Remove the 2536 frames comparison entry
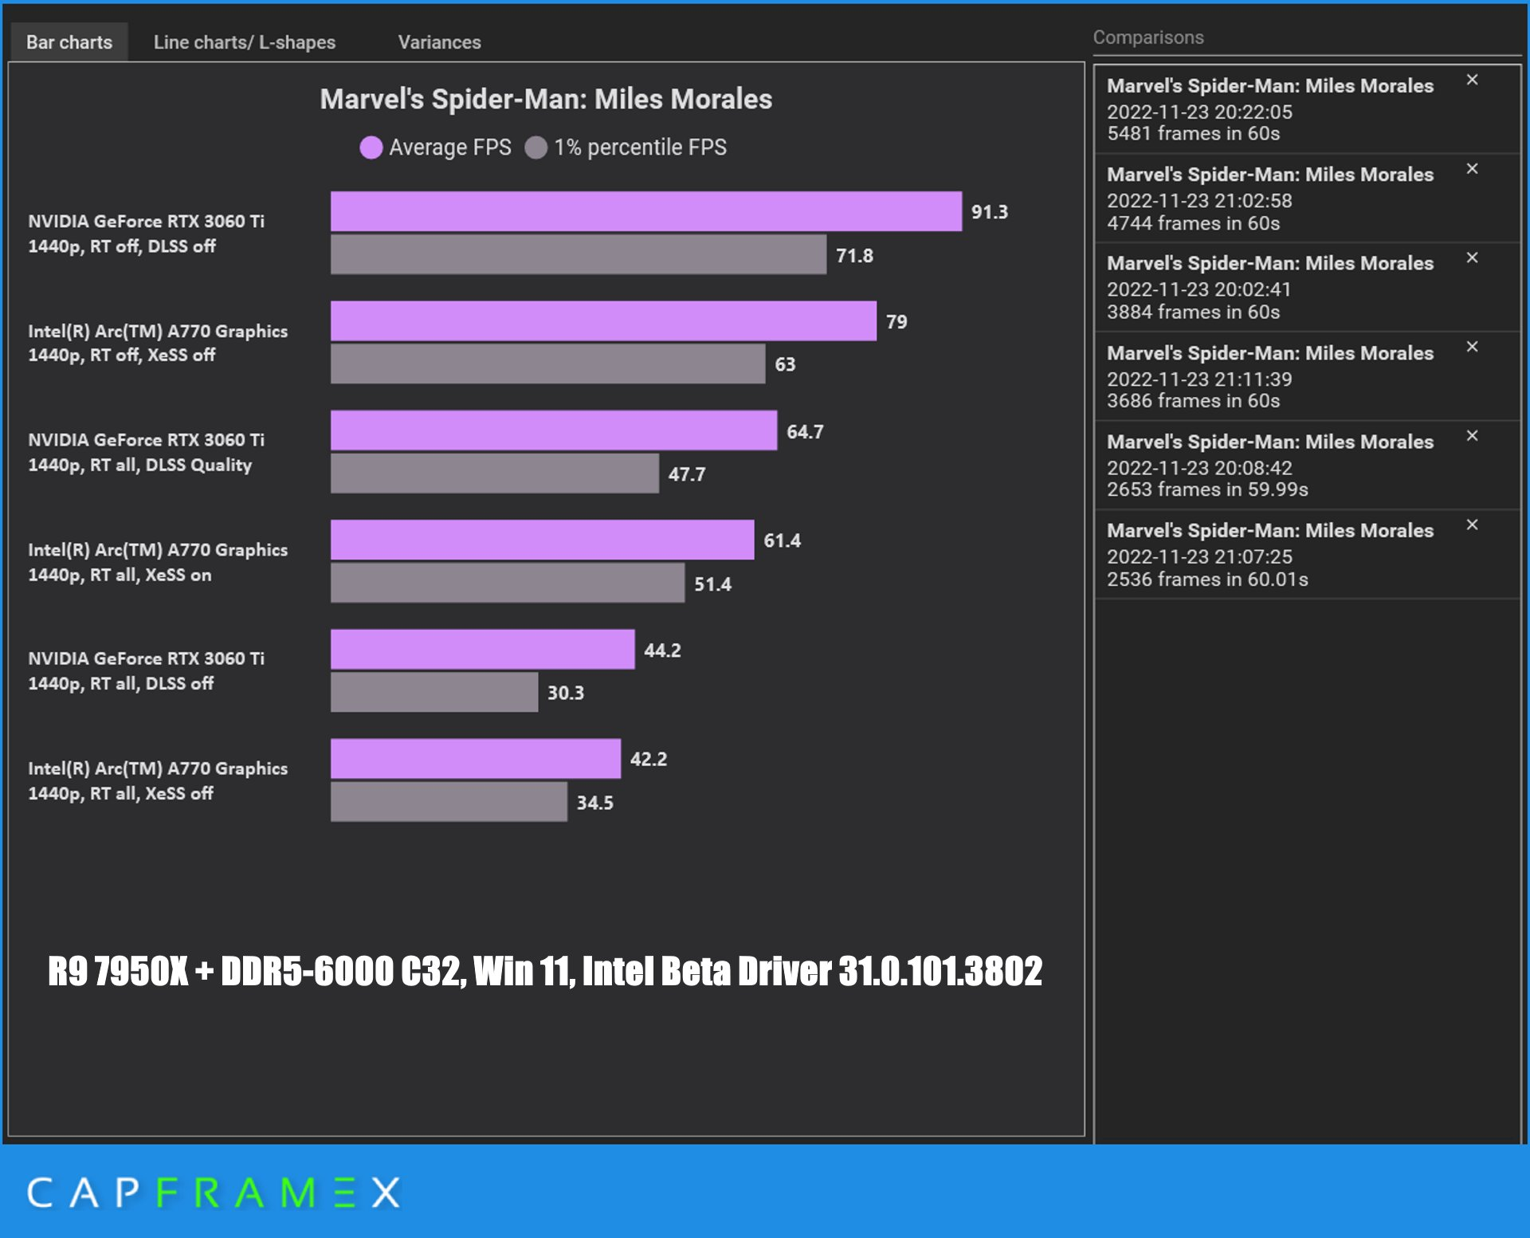Image resolution: width=1530 pixels, height=1238 pixels. pyautogui.click(x=1472, y=525)
